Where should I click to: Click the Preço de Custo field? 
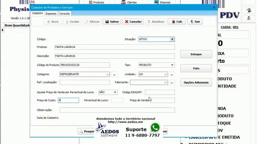click(x=69, y=100)
